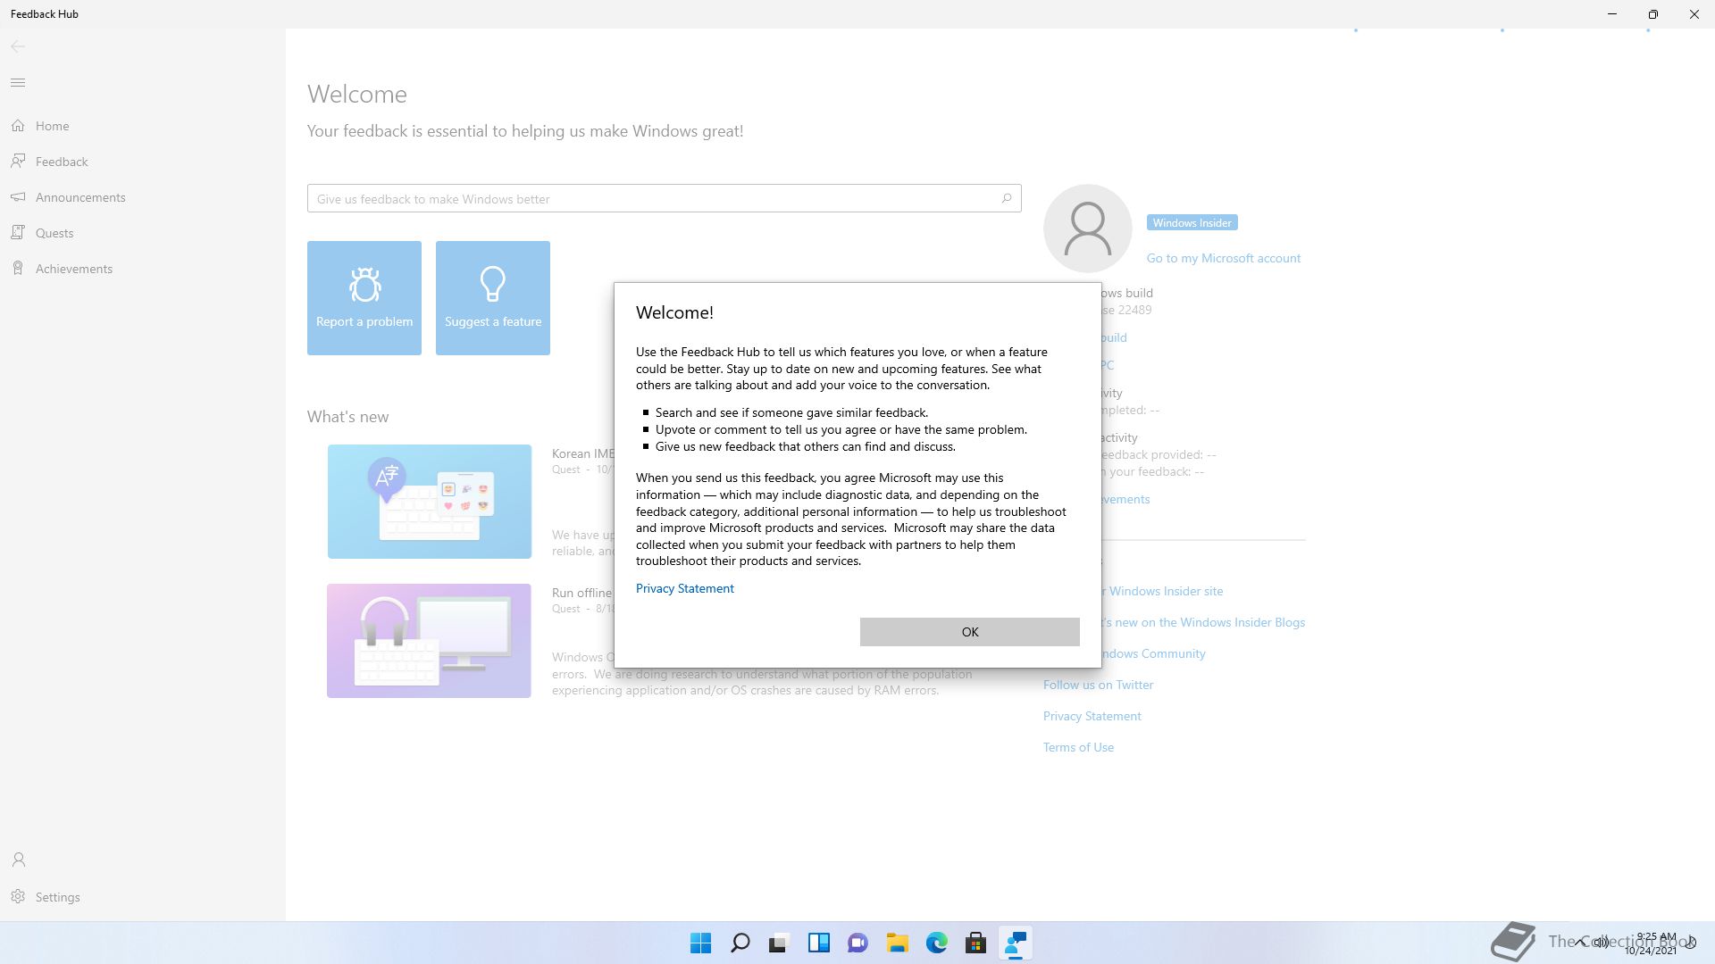The width and height of the screenshot is (1715, 964).
Task: Open the Quests navigation item
Action: 143,233
